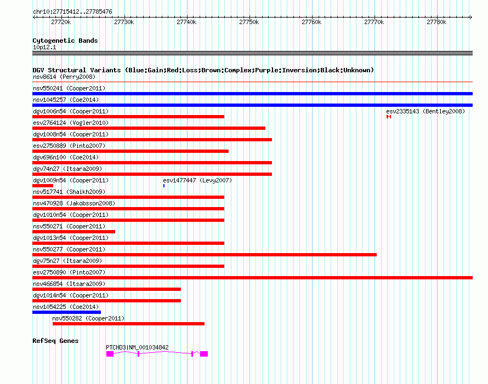Select the nsv1045257 (Coe2014) variant bar
488x384 pixels.
(x=252, y=105)
